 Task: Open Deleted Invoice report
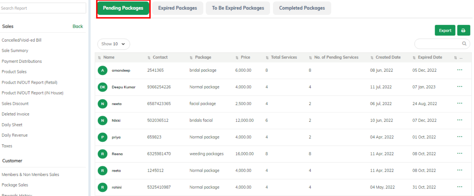[15, 114]
